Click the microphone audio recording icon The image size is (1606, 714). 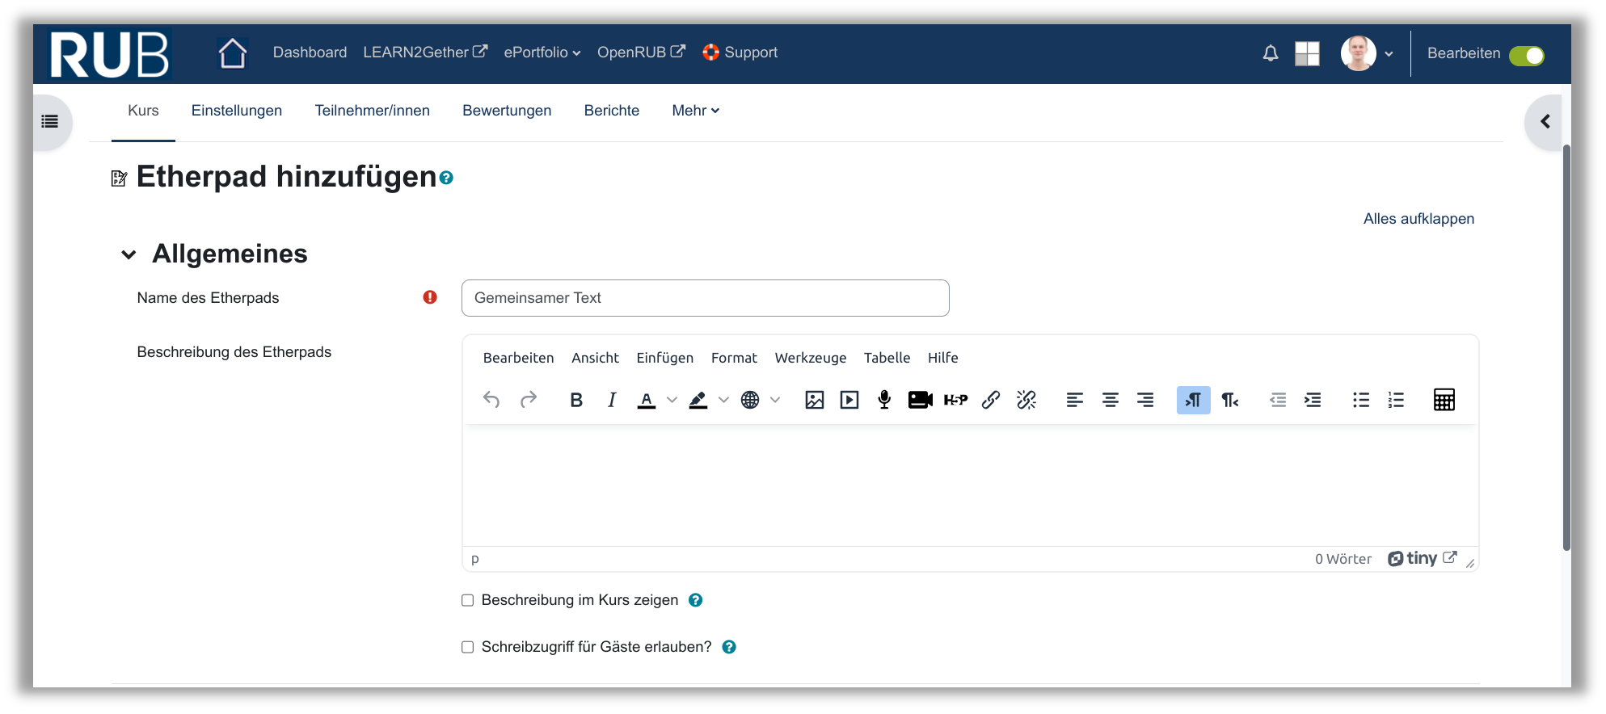[x=884, y=400]
